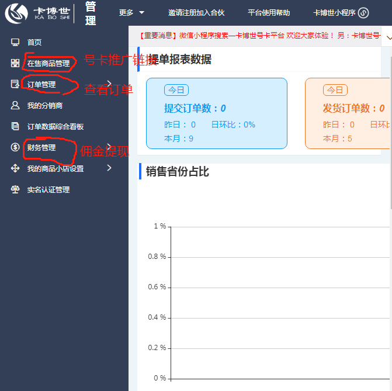Screen dimensions: 392x391
Task: Click the 提交订单数 statistics card
Action: [x=216, y=113]
